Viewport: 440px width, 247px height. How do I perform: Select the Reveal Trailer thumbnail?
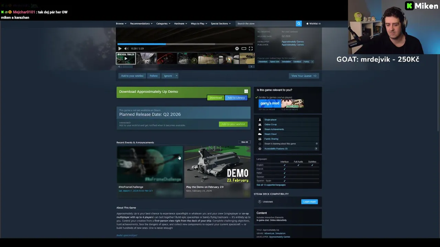(126, 58)
